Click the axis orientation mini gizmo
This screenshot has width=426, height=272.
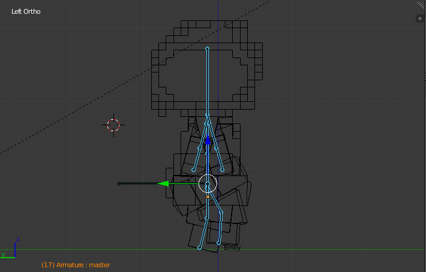click(x=10, y=248)
